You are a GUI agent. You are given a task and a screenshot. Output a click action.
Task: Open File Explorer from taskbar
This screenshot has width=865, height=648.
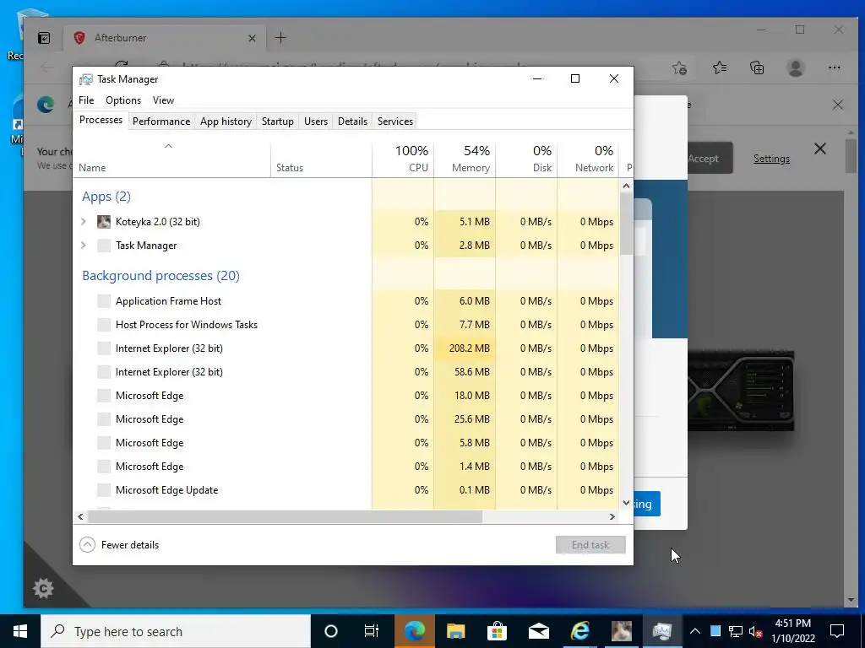(x=455, y=631)
